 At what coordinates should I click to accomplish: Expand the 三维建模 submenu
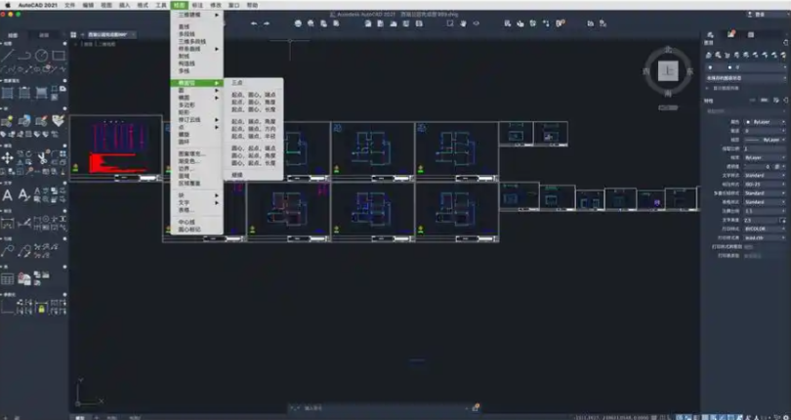tap(196, 15)
